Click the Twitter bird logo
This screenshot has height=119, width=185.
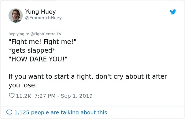point(173,12)
